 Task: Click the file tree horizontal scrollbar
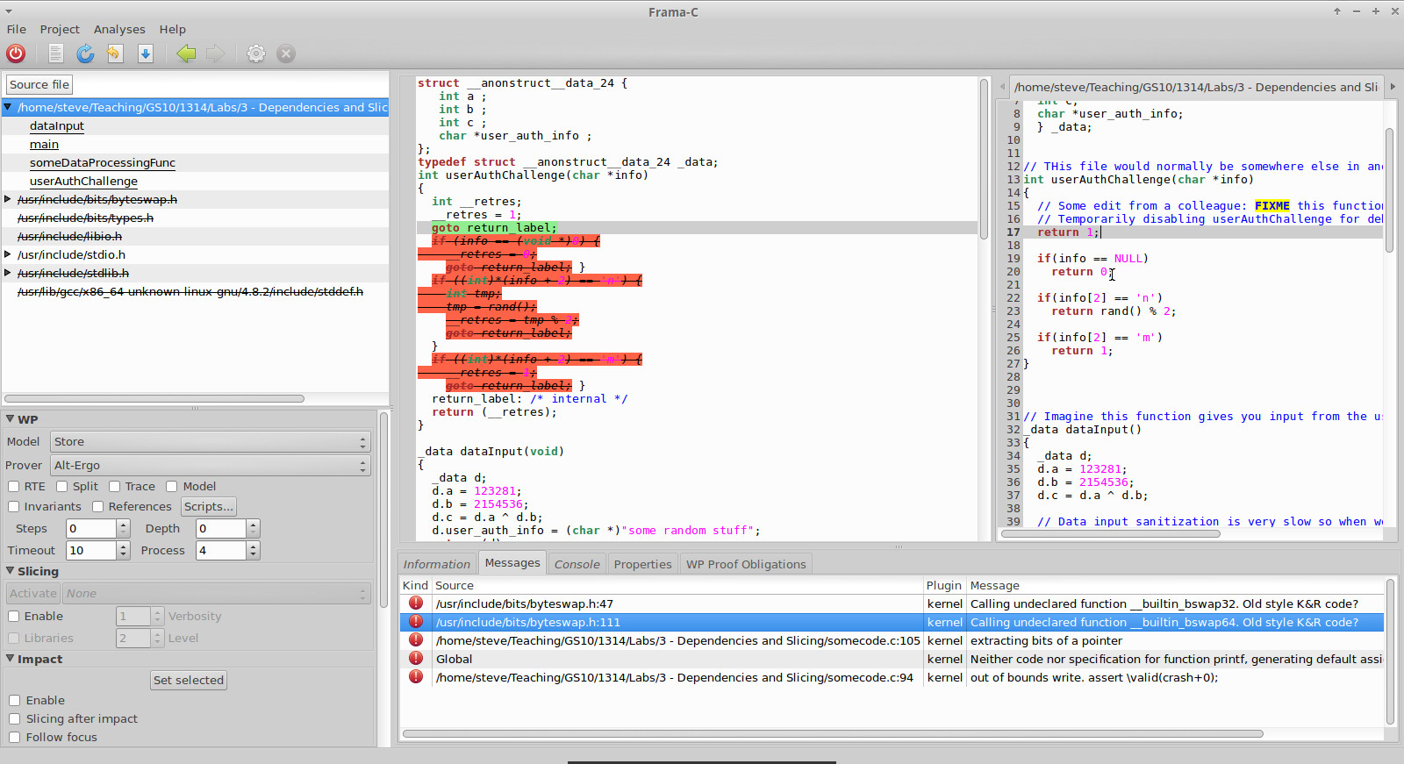pyautogui.click(x=154, y=398)
